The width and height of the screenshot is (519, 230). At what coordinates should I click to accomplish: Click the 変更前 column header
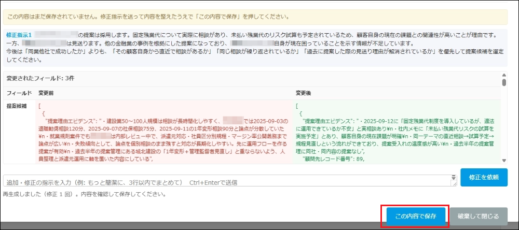click(x=46, y=94)
